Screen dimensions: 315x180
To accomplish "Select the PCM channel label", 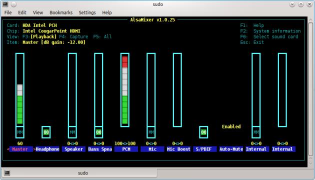I will [126, 149].
